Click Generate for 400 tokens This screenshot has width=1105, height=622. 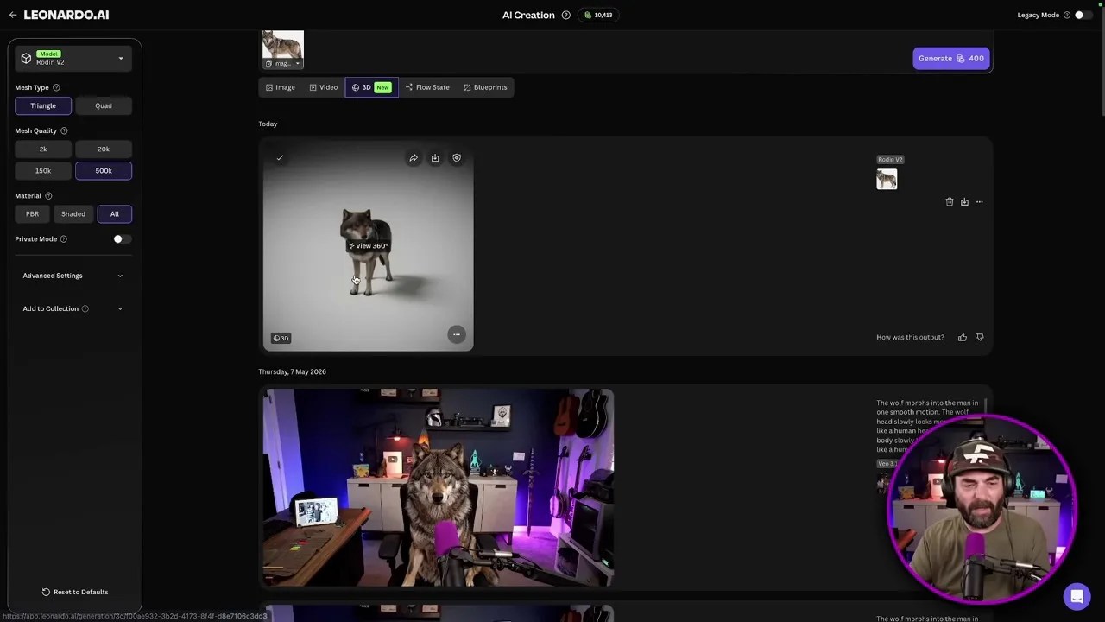(x=950, y=58)
